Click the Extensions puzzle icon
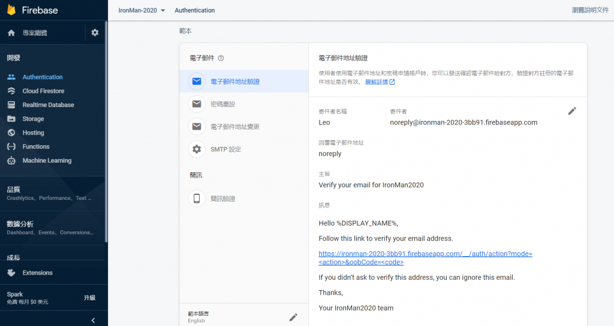 pyautogui.click(x=11, y=273)
